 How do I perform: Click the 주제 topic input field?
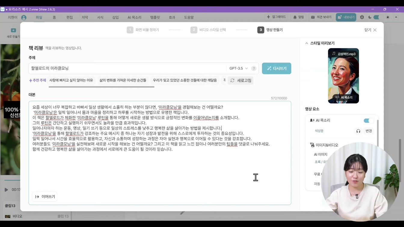point(127,68)
